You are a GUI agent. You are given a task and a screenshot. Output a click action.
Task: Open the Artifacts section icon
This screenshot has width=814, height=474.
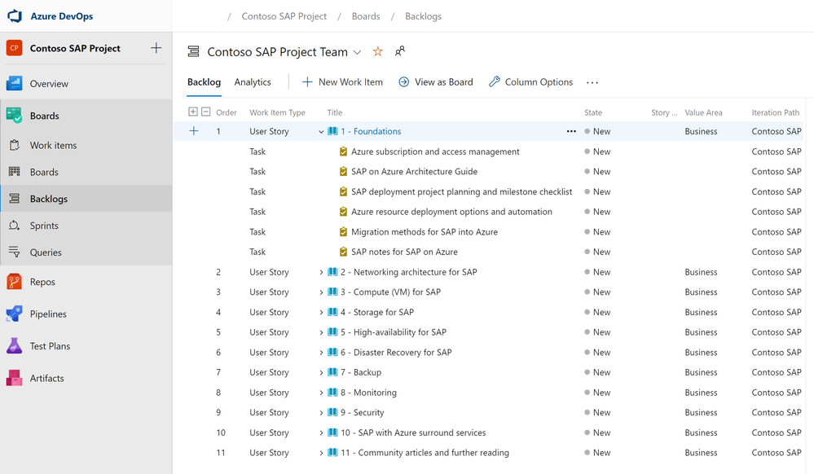14,378
